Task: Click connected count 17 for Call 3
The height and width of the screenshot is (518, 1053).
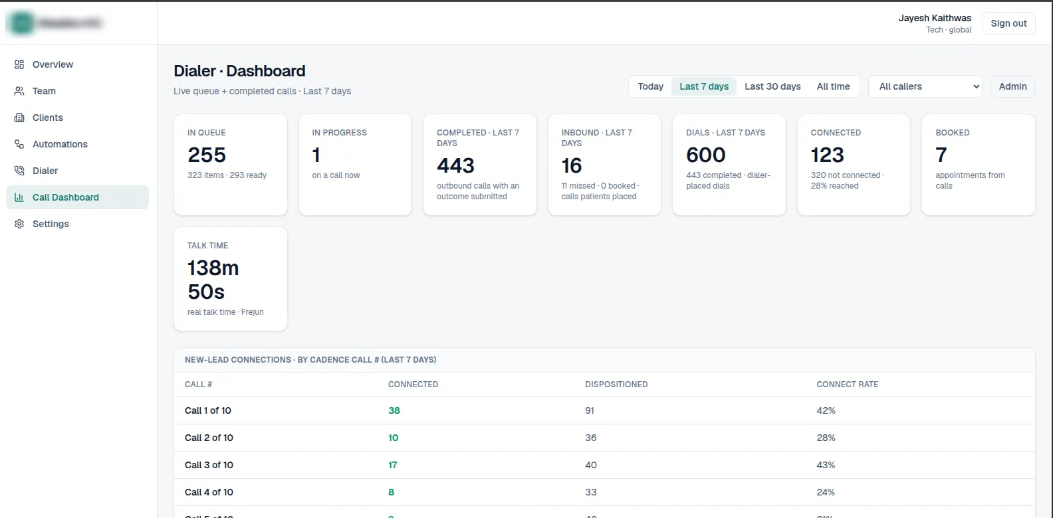Action: pyautogui.click(x=393, y=465)
